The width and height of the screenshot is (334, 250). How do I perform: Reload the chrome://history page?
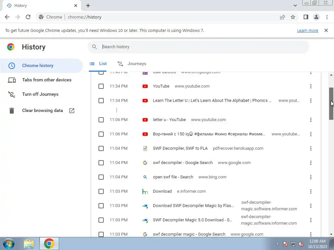pyautogui.click(x=28, y=17)
